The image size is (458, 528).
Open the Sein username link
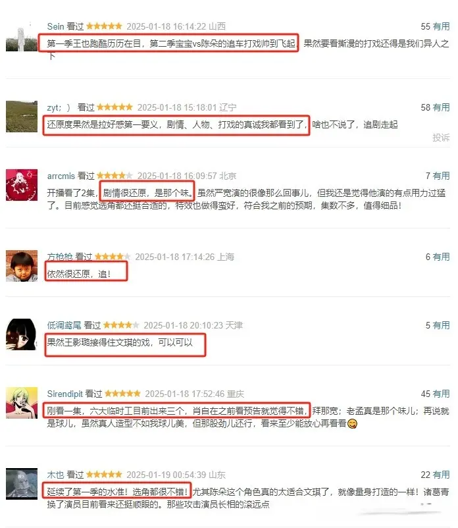55,26
